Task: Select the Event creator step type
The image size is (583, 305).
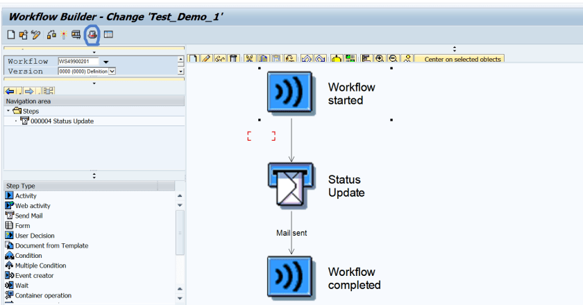Action: coord(34,276)
